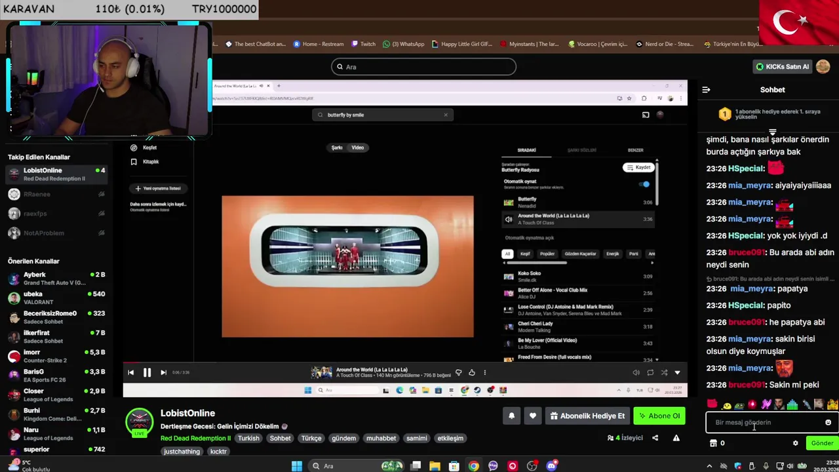This screenshot has height=472, width=839.
Task: Skip to previous track in player bar
Action: pos(130,372)
